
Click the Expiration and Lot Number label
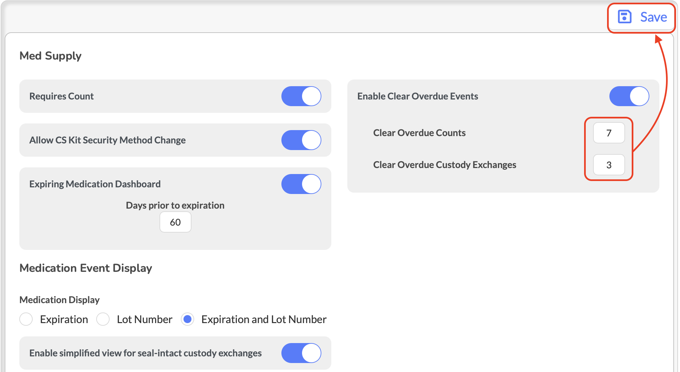264,319
